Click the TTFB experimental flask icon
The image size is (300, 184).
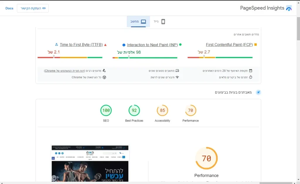(57, 44)
